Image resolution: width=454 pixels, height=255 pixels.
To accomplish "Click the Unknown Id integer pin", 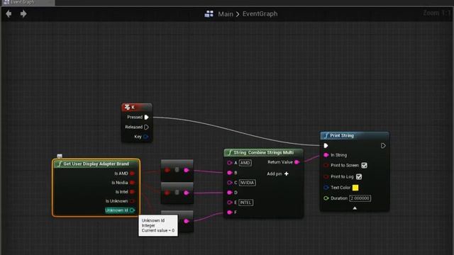I will point(132,210).
